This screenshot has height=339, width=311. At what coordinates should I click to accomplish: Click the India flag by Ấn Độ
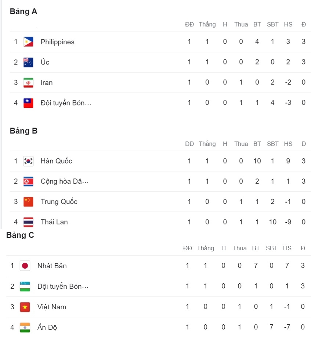[x=25, y=327]
